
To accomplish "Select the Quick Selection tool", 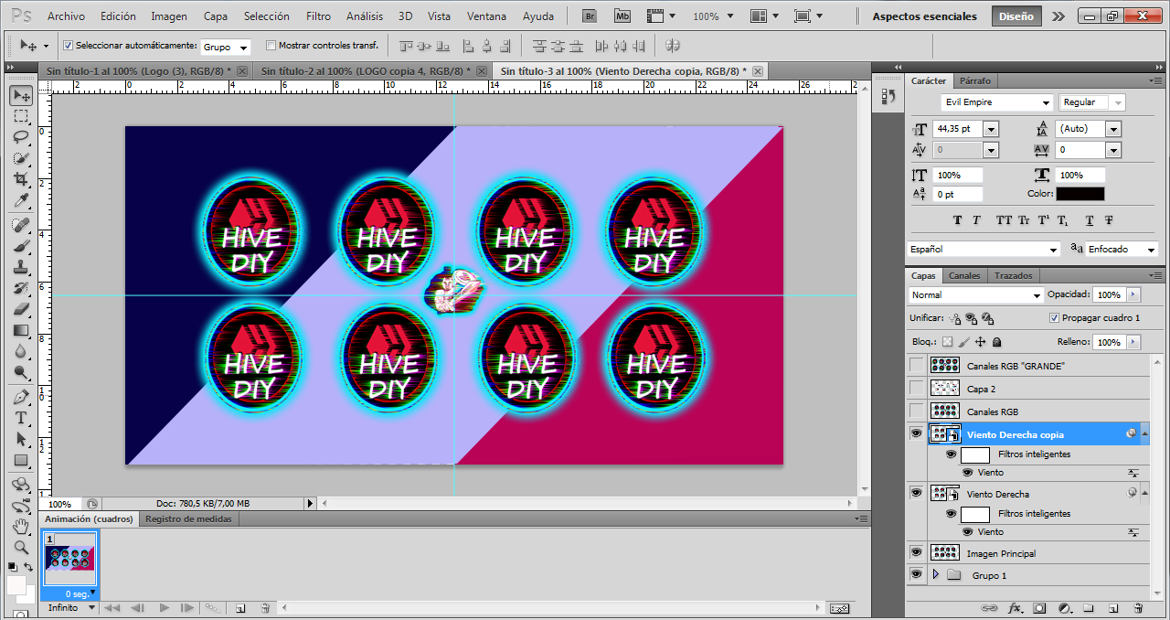I will click(21, 158).
